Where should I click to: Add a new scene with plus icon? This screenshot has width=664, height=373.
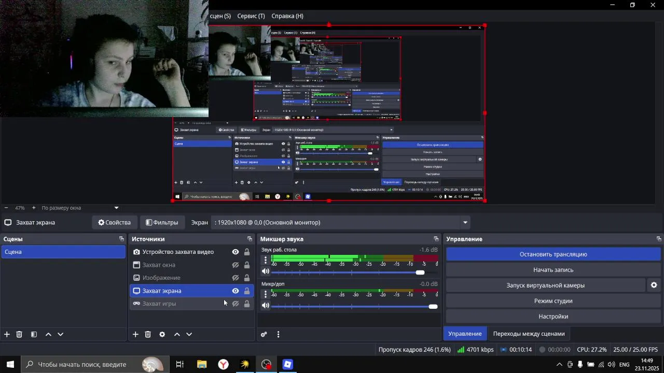(x=7, y=334)
